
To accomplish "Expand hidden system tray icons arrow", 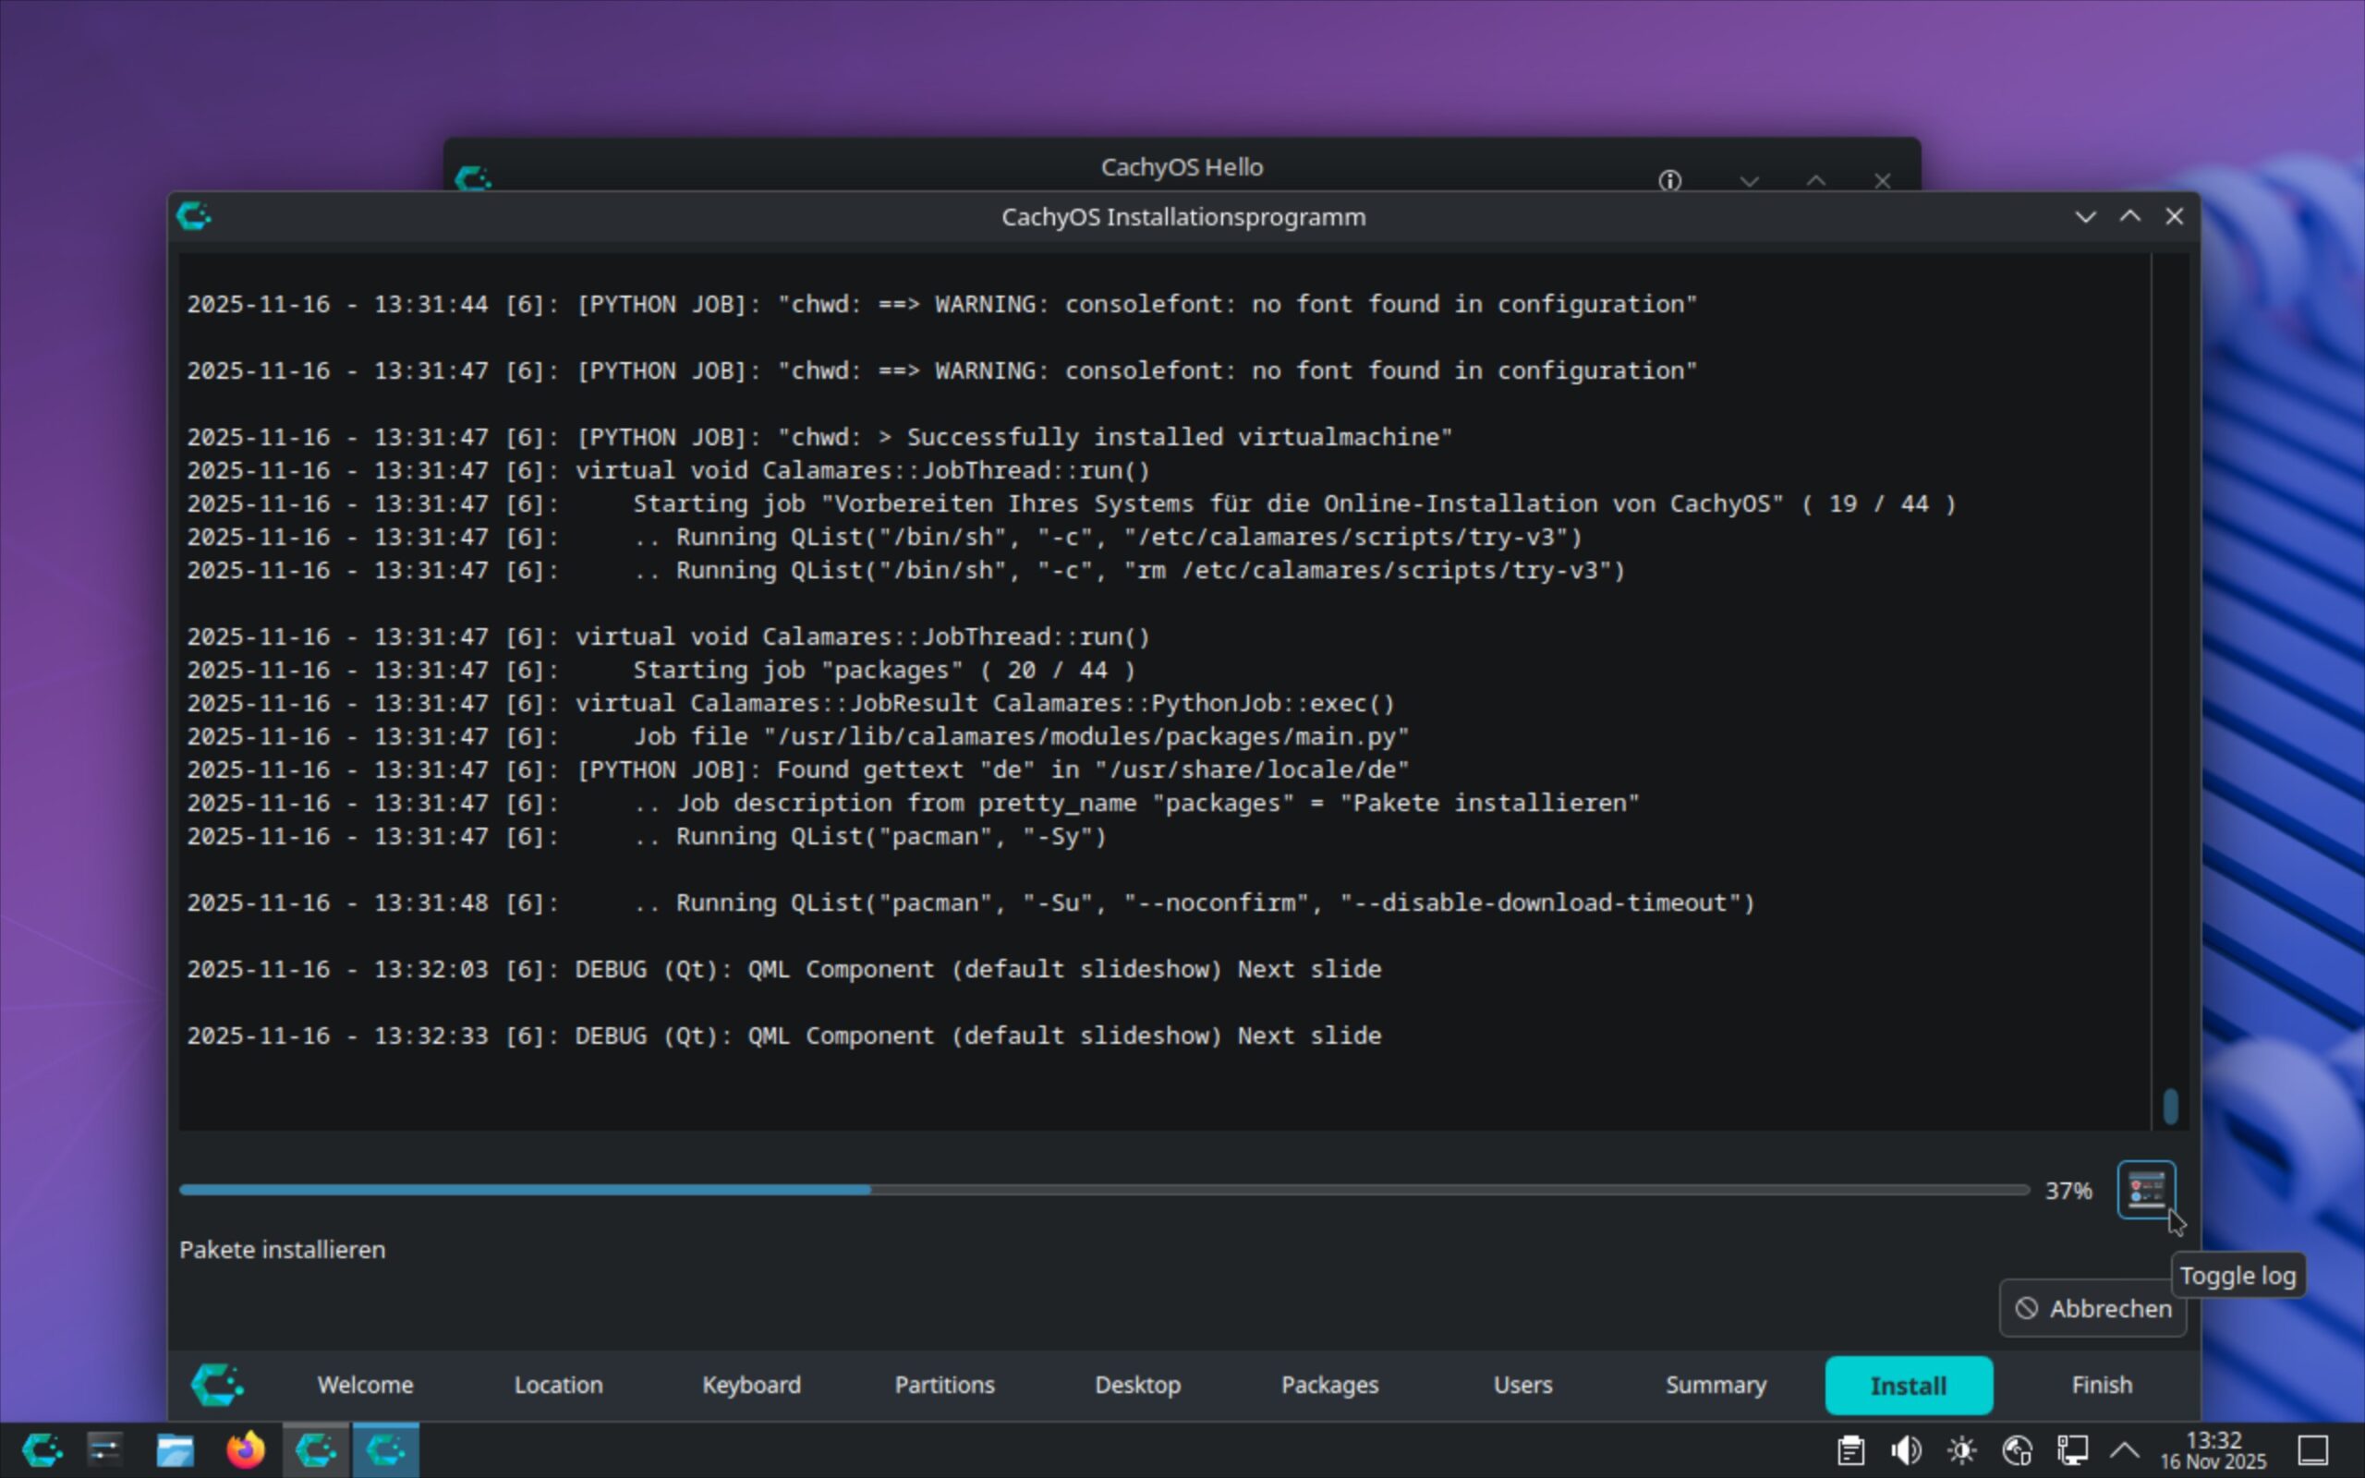I will tap(2125, 1449).
